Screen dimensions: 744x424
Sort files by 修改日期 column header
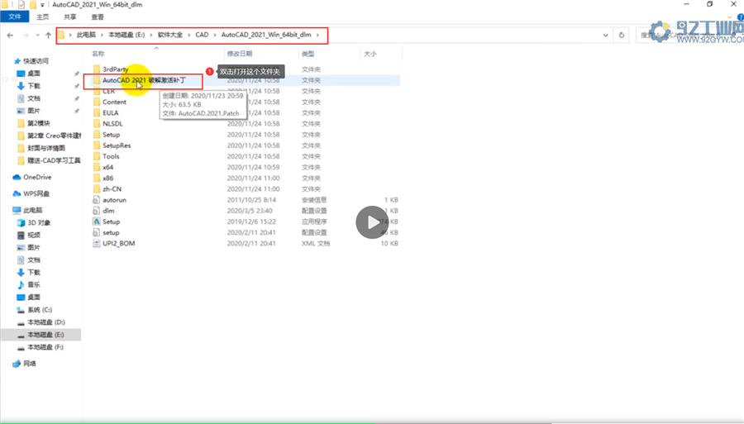coord(240,54)
